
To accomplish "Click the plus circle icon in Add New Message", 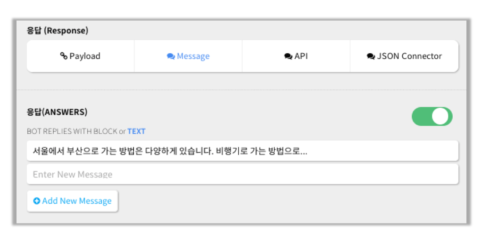I will point(37,201).
